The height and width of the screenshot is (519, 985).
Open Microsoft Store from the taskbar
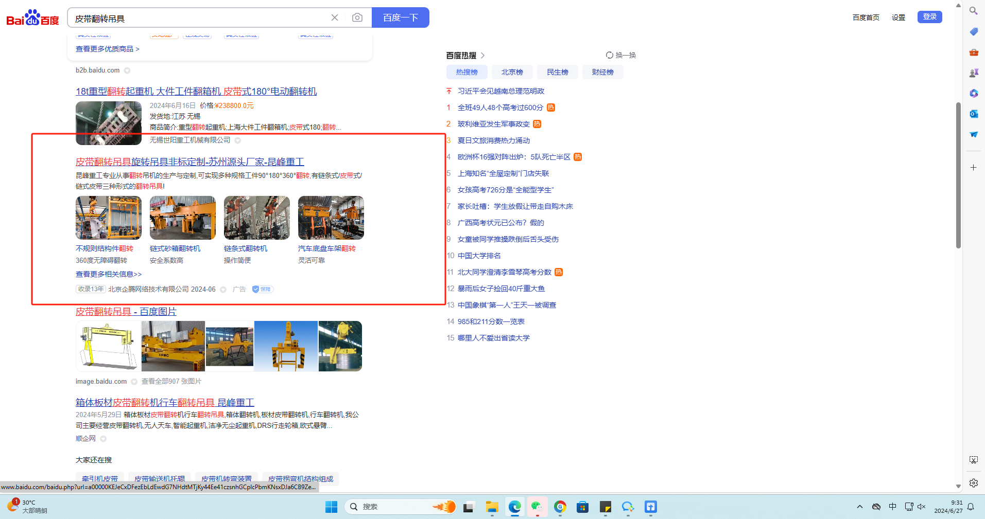point(582,507)
